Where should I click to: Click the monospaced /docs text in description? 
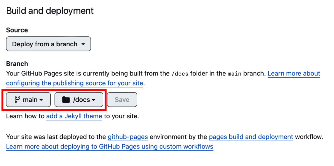[180, 74]
